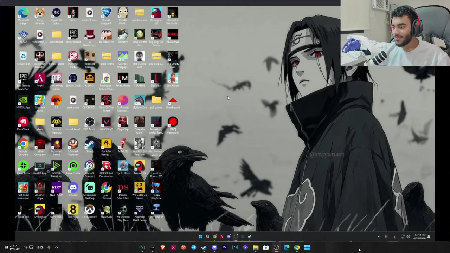Open the Among Us 3D shortcut

(156, 16)
